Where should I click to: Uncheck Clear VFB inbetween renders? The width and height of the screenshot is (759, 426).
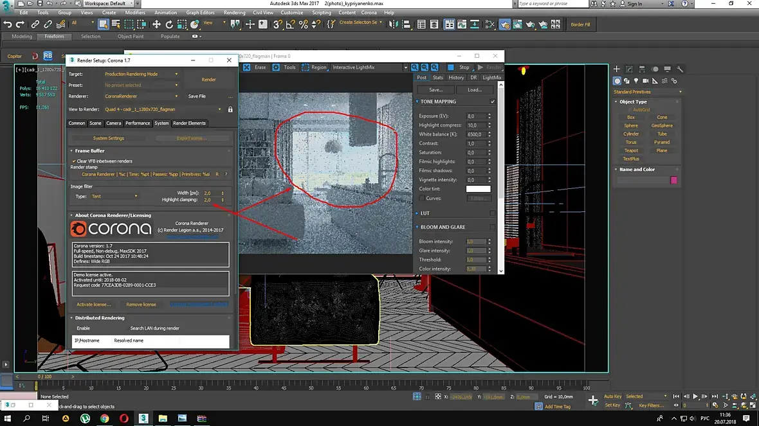(x=74, y=161)
